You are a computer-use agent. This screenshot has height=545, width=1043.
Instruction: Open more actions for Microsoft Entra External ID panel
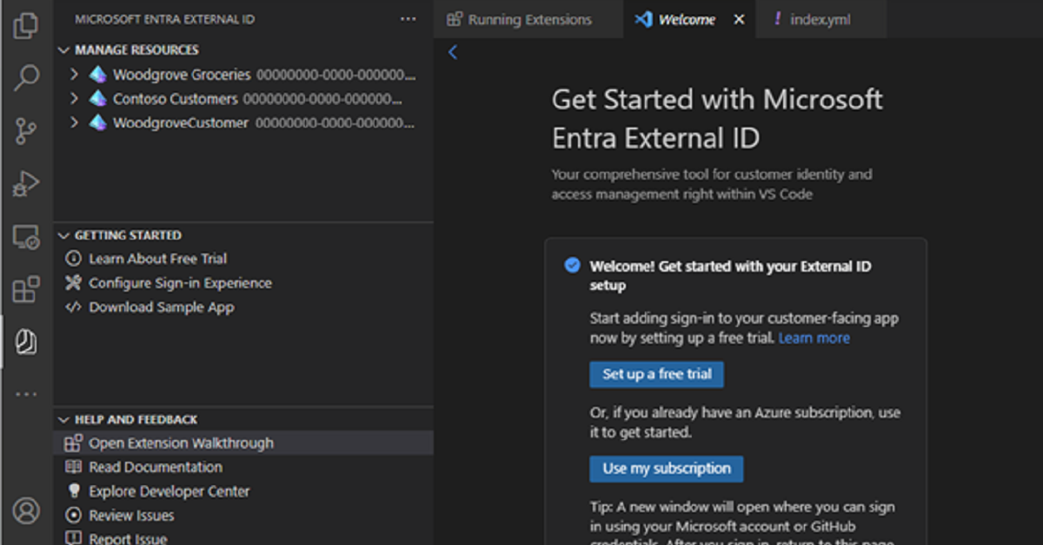coord(408,18)
